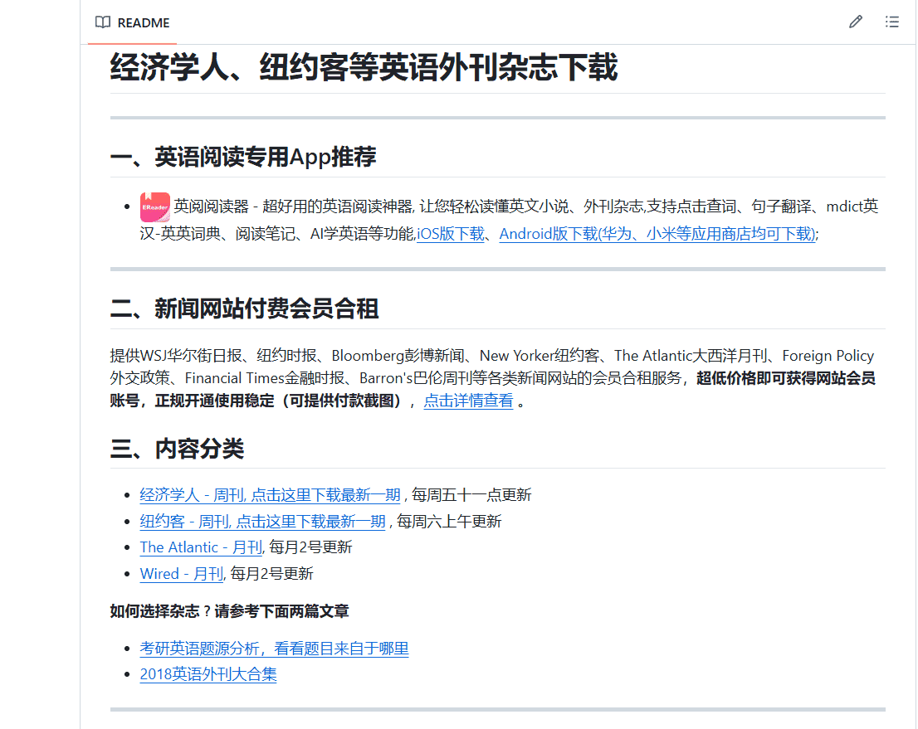Open the outline list icon
Viewport: 918px width, 729px height.
coord(891,22)
